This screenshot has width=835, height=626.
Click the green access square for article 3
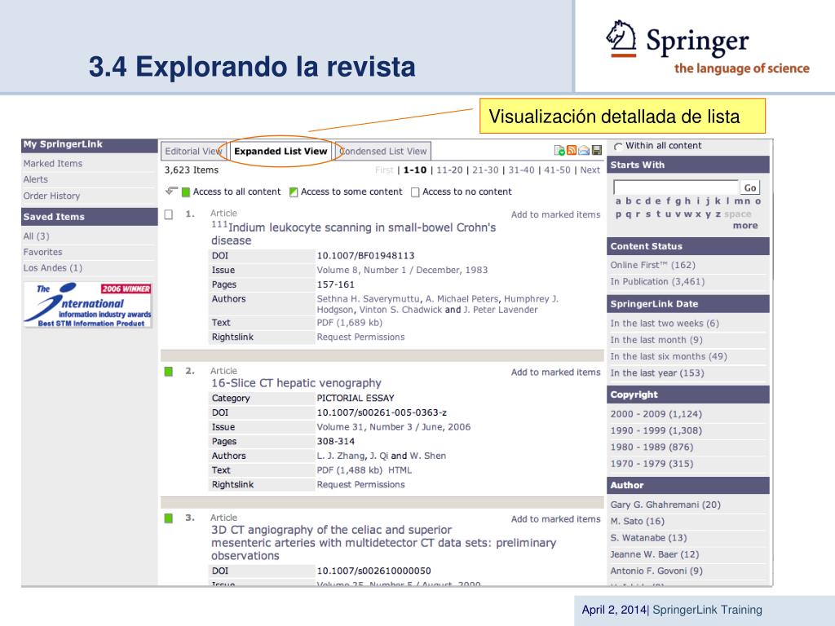tap(169, 518)
